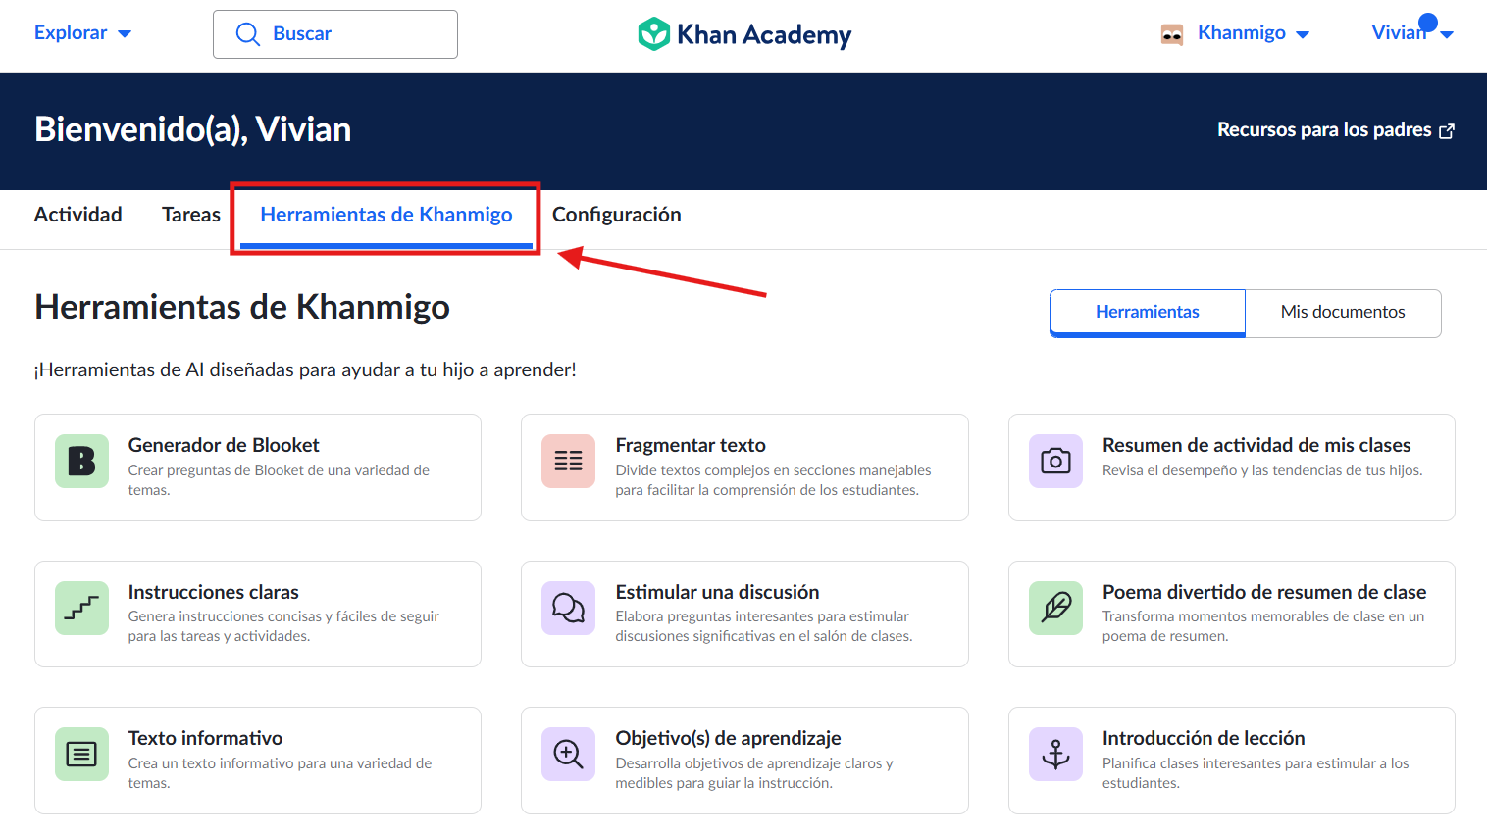
Task: Click the search magnifier icon
Action: tap(248, 34)
